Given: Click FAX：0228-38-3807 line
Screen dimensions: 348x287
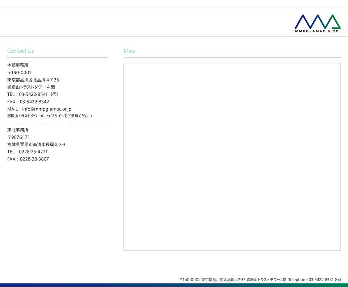Looking at the screenshot, I should pyautogui.click(x=28, y=159).
